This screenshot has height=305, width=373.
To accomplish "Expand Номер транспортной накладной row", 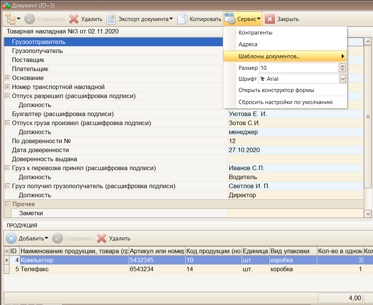I will 8,87.
